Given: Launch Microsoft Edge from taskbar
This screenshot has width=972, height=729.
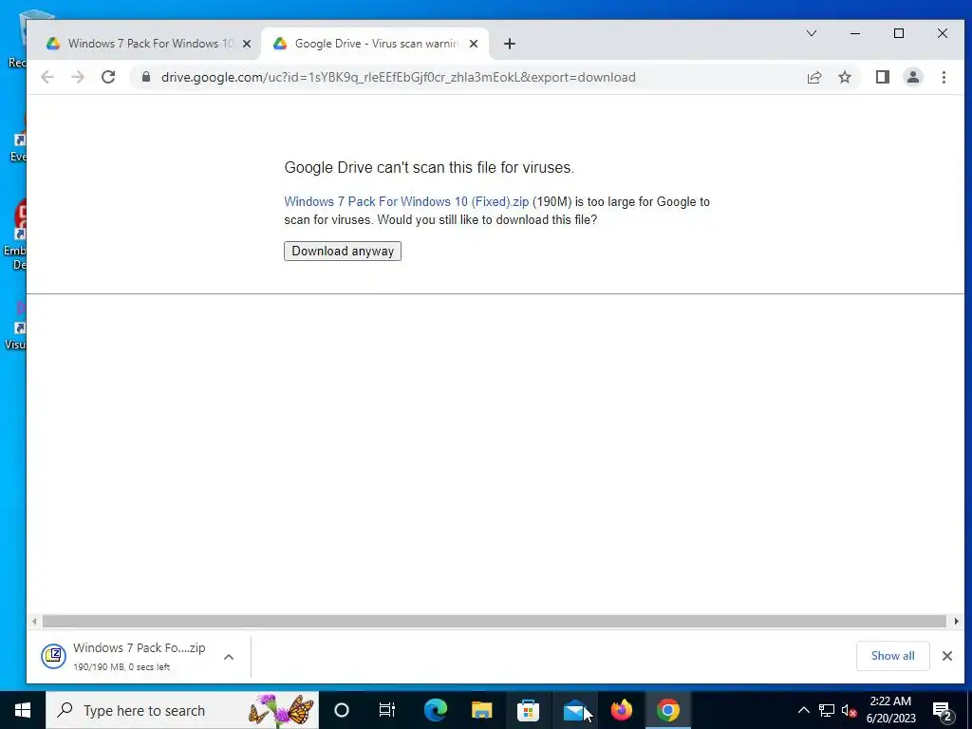Looking at the screenshot, I should (x=435, y=710).
